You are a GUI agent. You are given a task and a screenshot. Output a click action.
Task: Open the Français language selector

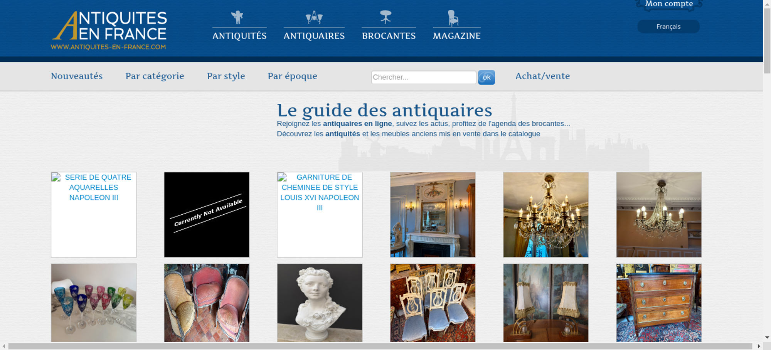(668, 27)
